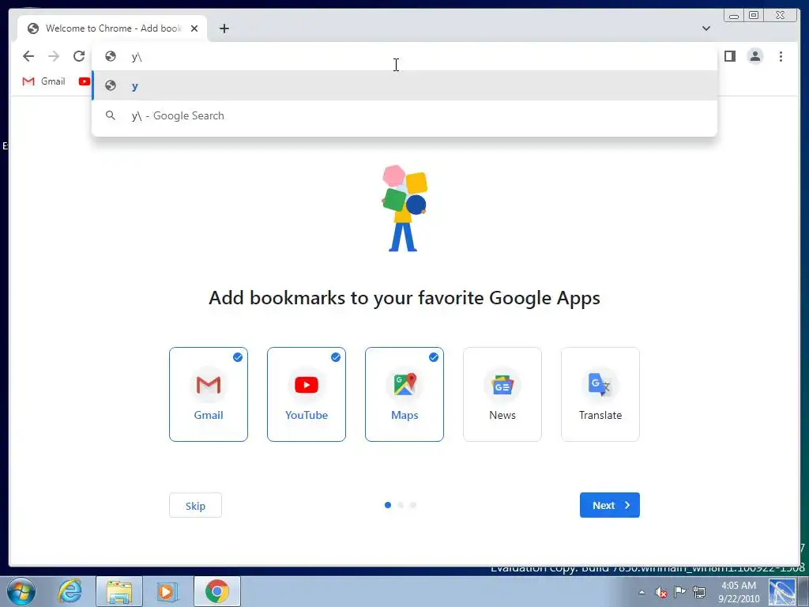809x607 pixels.
Task: Click the Next button
Action: point(610,505)
